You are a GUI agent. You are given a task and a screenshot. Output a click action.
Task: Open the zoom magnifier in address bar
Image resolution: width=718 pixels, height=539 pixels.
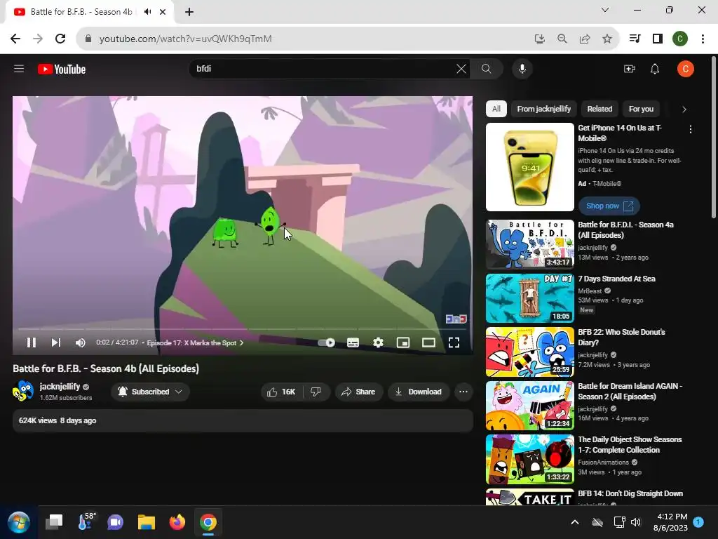(562, 39)
